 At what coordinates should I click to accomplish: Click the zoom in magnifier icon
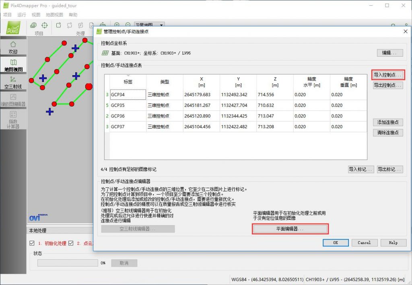coord(117,25)
